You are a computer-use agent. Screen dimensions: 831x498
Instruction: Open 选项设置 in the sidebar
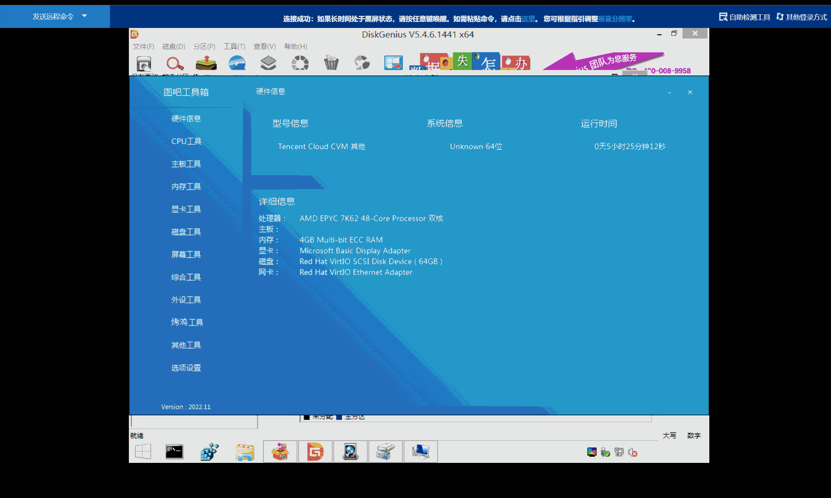coord(186,368)
